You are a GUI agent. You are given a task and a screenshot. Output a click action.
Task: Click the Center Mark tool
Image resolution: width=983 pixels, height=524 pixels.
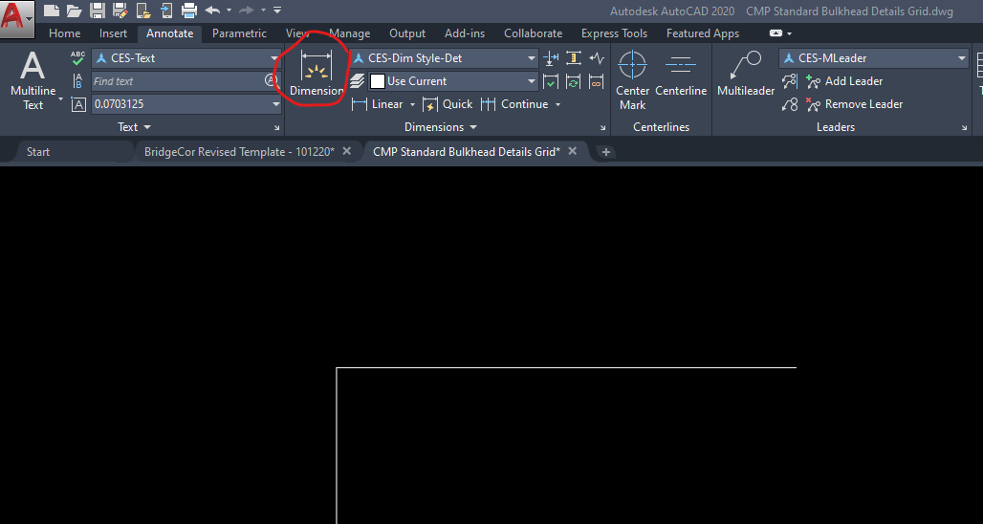pyautogui.click(x=632, y=80)
